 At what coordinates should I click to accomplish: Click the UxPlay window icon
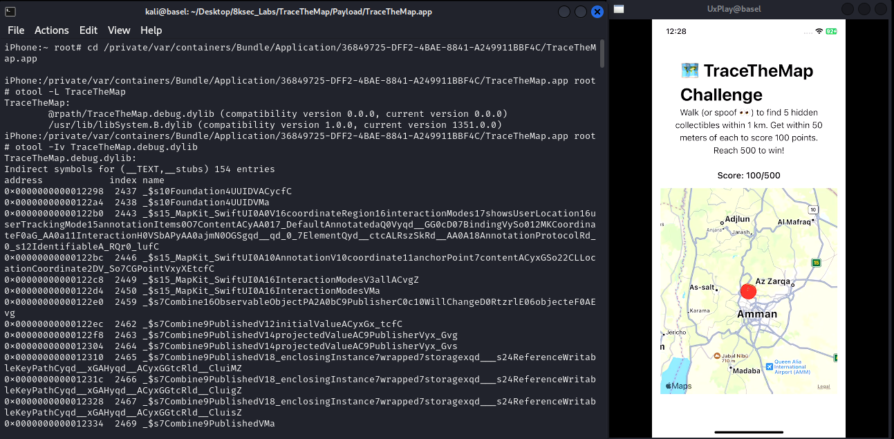pos(619,9)
